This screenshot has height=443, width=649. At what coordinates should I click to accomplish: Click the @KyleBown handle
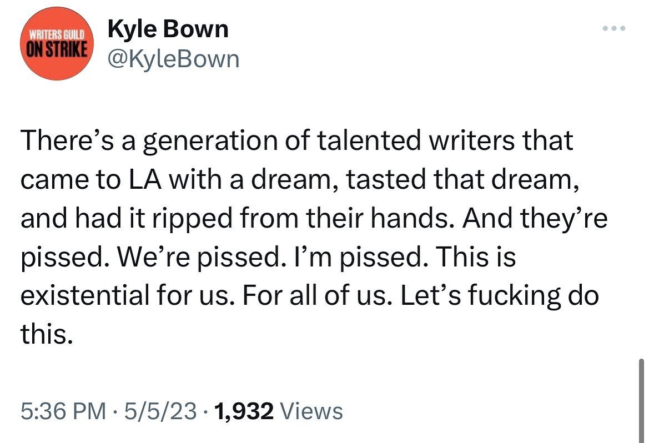(173, 59)
